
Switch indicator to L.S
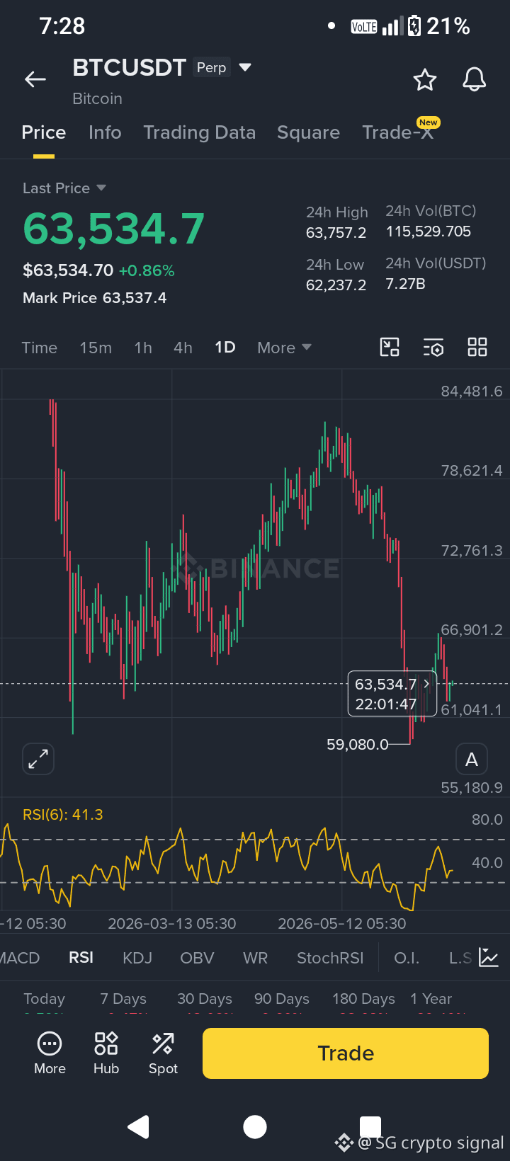coord(460,958)
